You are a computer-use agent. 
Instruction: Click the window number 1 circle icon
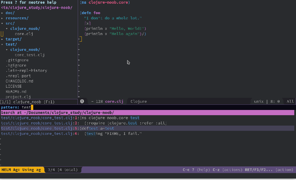(82, 101)
